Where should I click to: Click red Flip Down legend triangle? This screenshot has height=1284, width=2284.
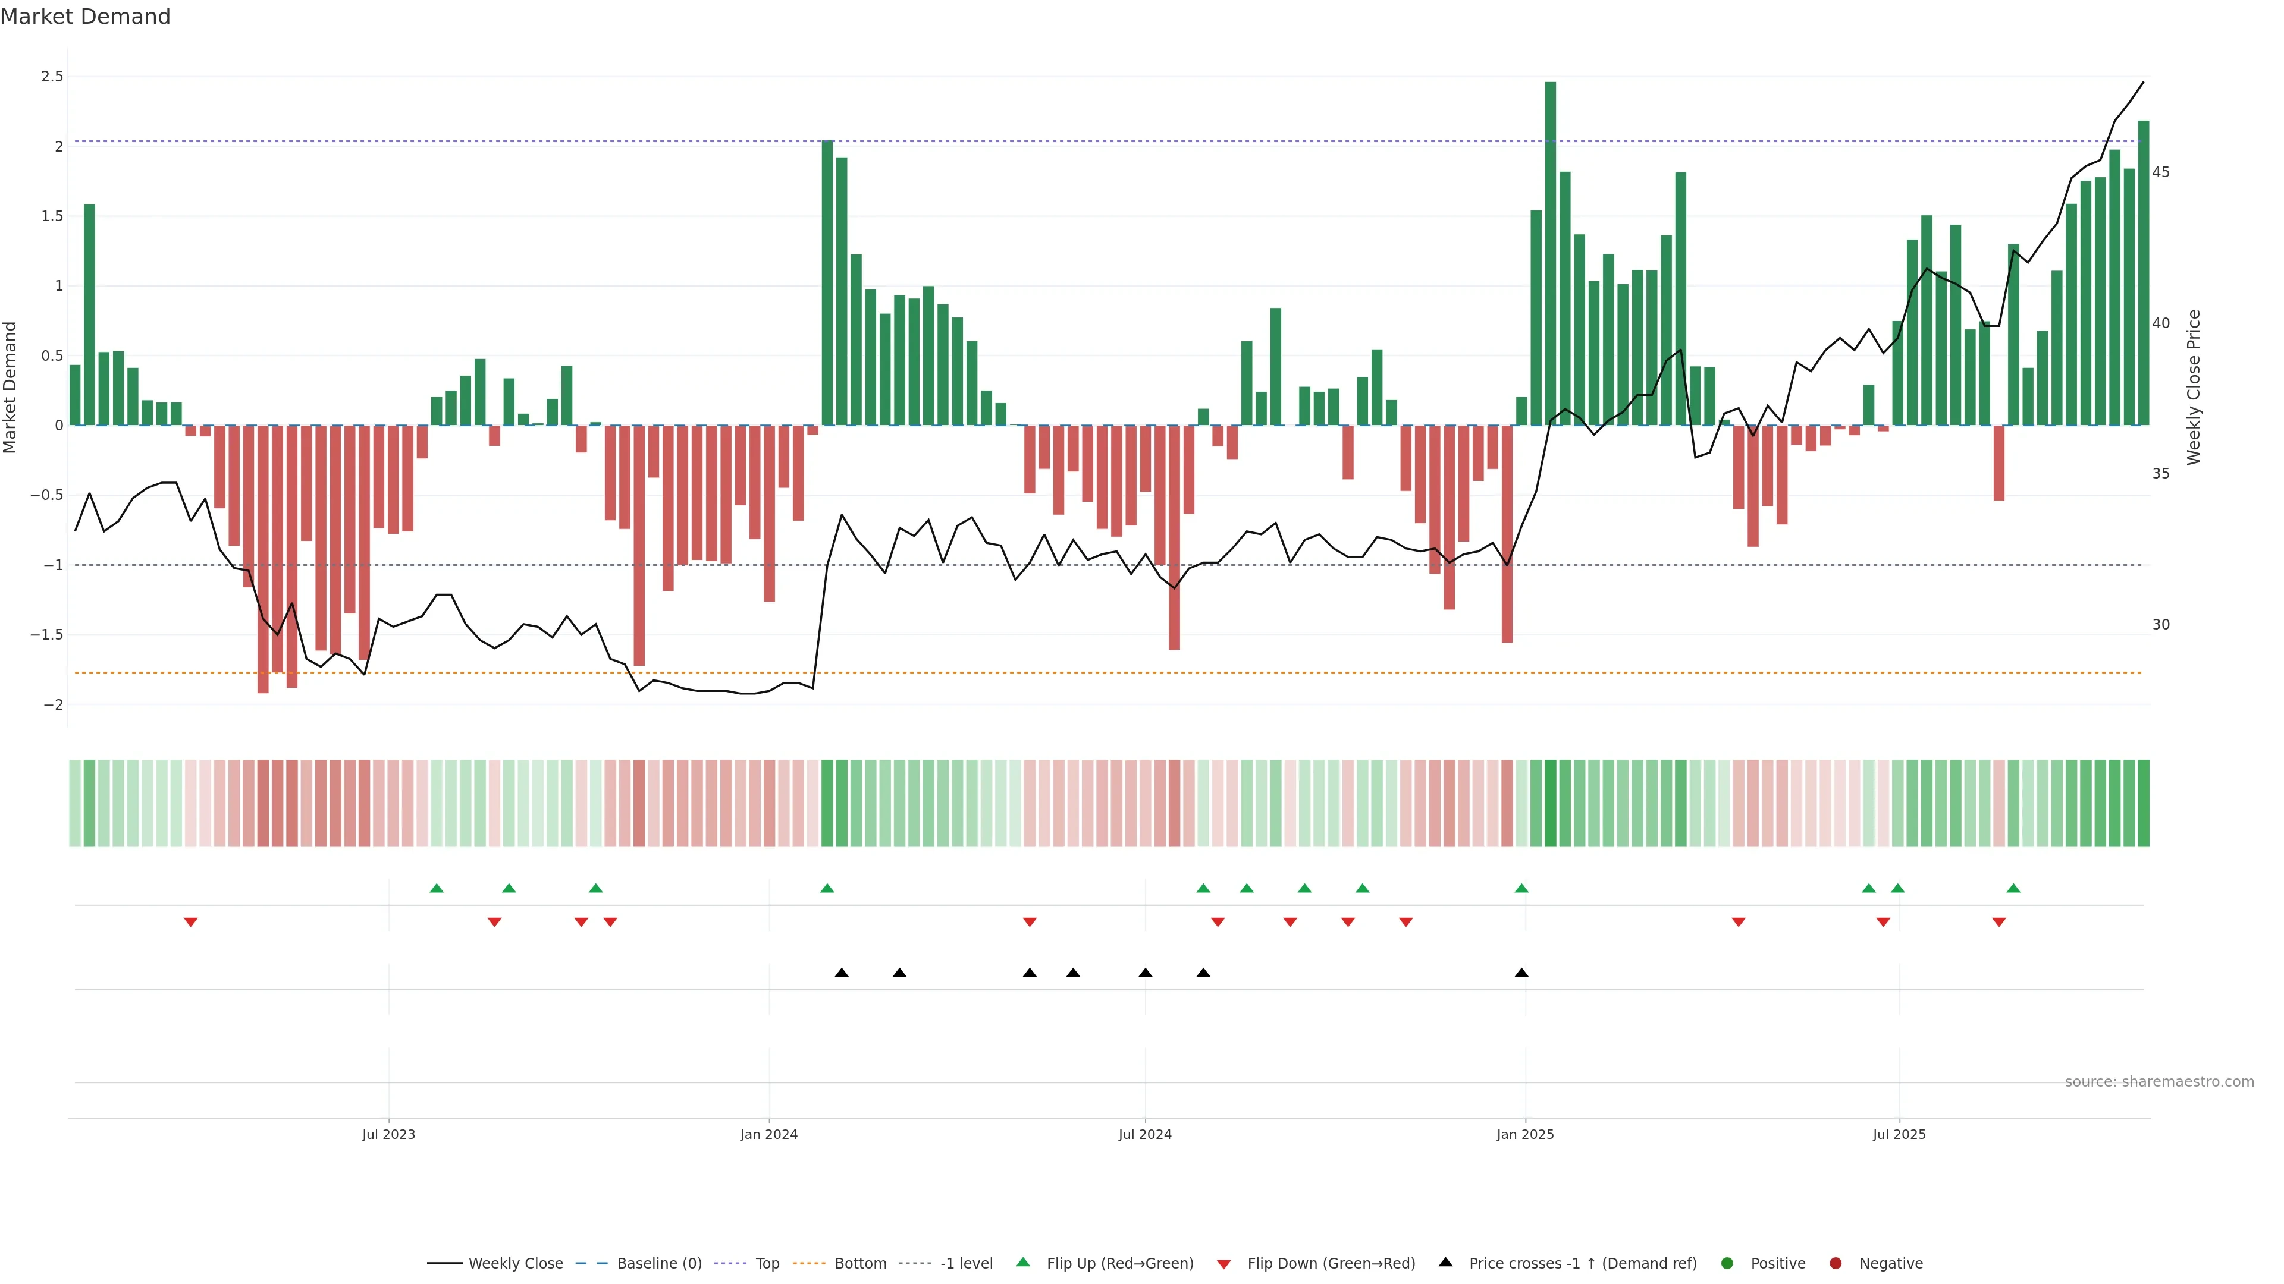pyautogui.click(x=1223, y=1264)
